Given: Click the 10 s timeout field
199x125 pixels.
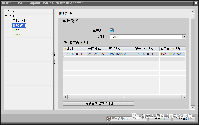Looking at the screenshot, I should coord(146,37).
